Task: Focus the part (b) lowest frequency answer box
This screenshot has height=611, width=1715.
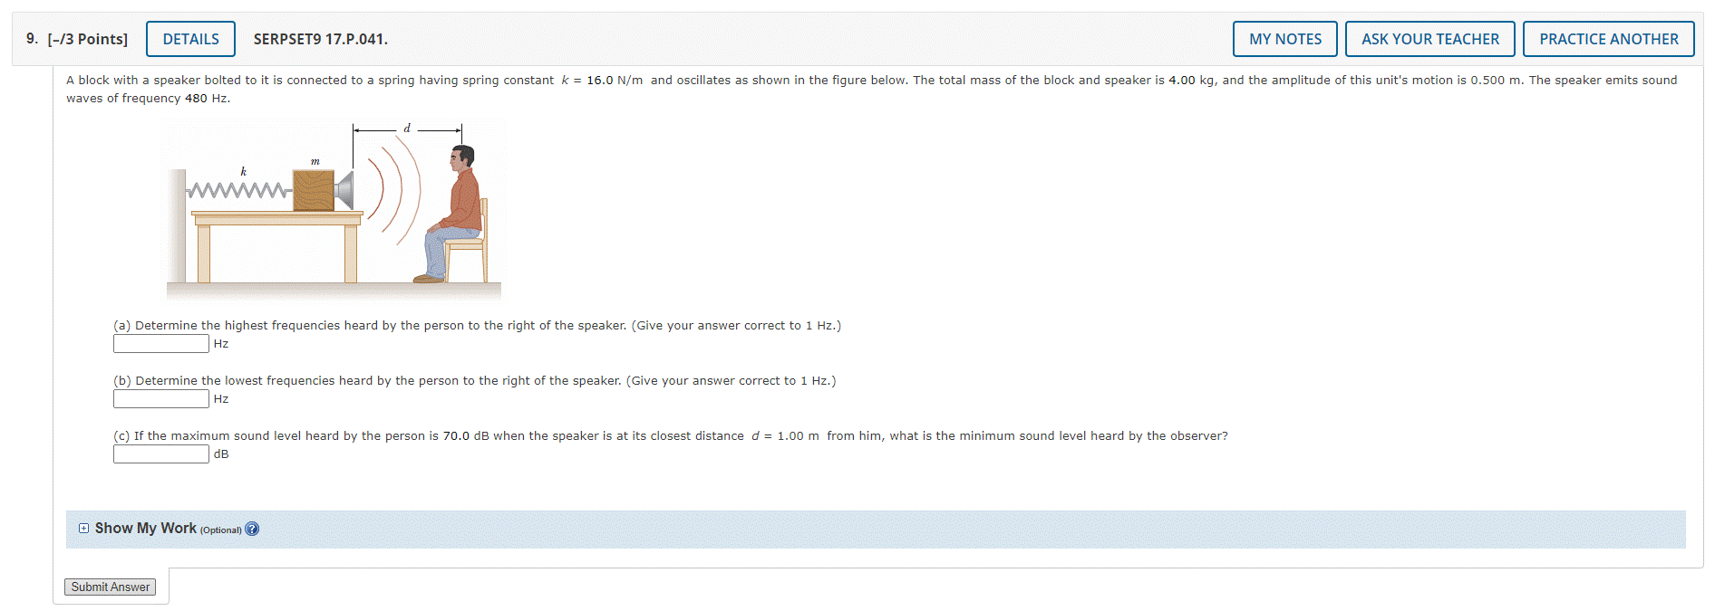Action: tap(161, 399)
